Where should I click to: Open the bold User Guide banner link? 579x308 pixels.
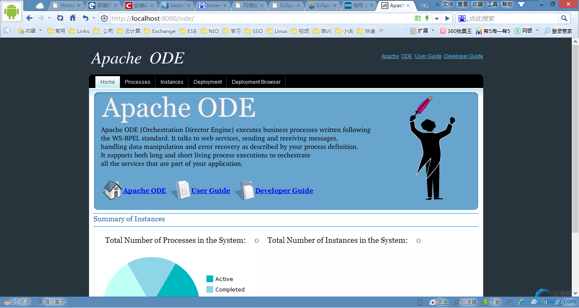click(x=211, y=191)
